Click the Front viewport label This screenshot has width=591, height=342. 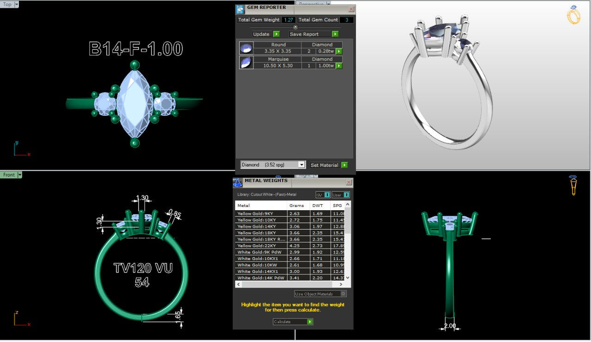pos(9,175)
